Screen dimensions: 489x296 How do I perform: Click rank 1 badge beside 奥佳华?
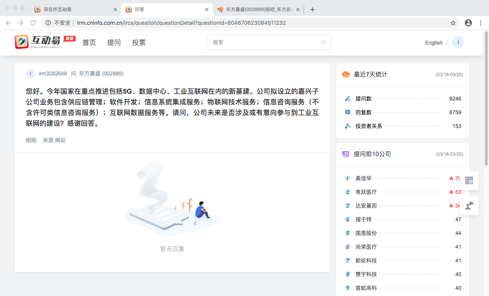click(348, 178)
